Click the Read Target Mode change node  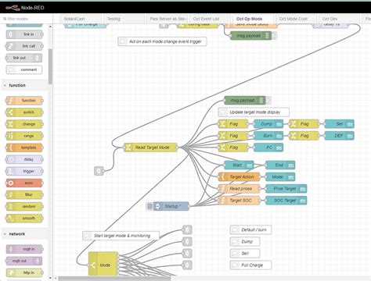[151, 148]
